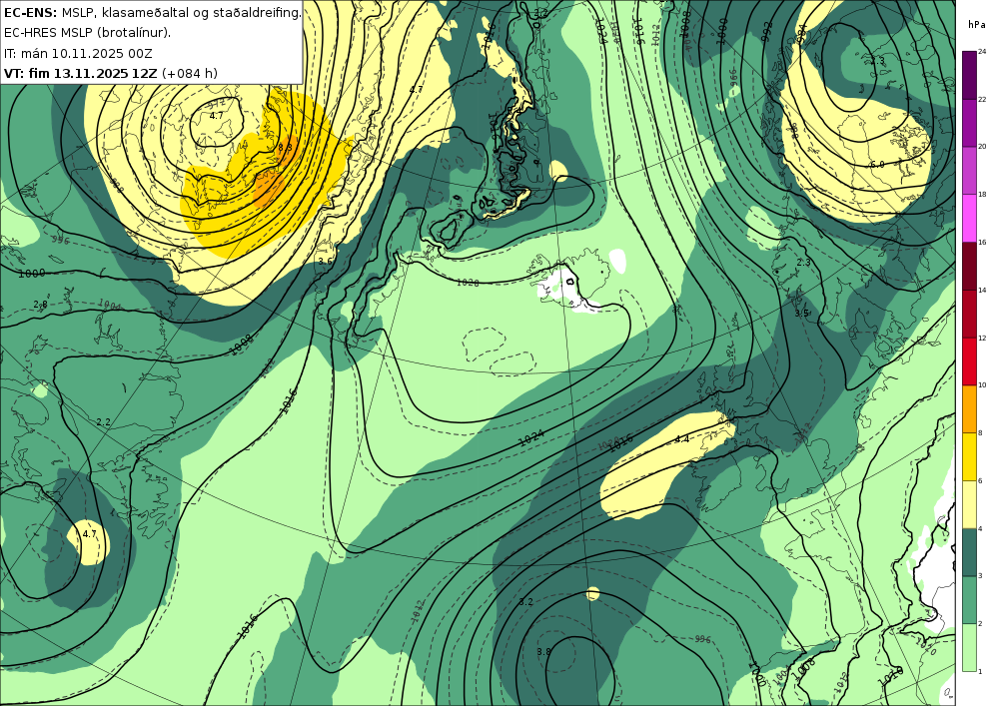Click the '3.5' spread value over Scandinavia
The width and height of the screenshot is (999, 706).
pos(801,314)
